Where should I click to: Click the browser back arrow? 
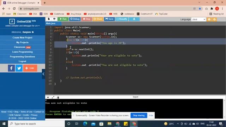pos(4,8)
